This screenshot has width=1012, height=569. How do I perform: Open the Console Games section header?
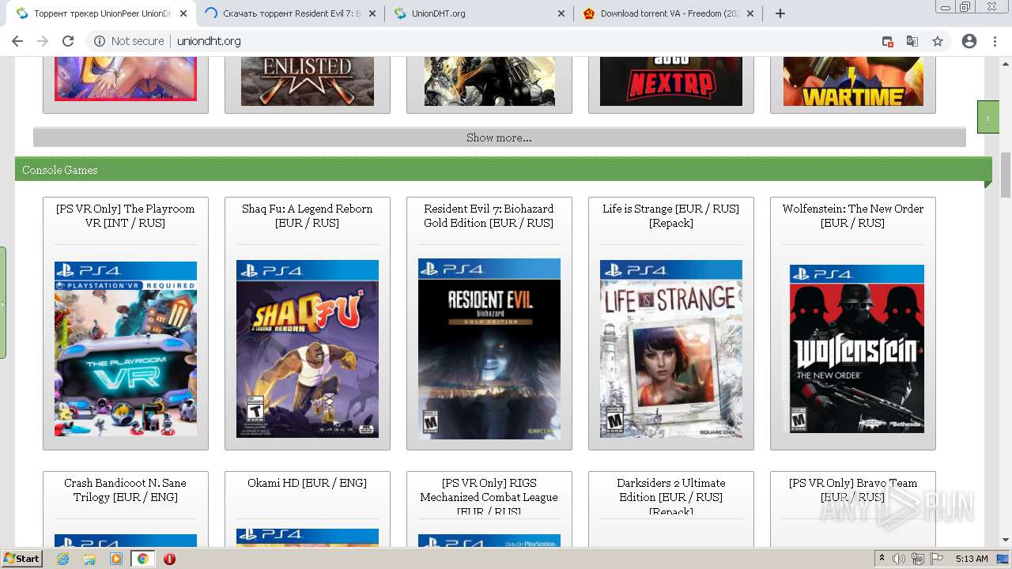[x=503, y=170]
